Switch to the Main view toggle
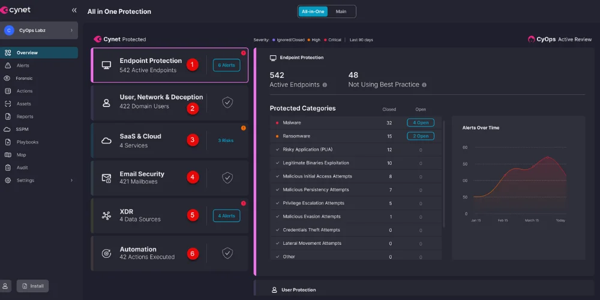The width and height of the screenshot is (600, 300). point(341,11)
